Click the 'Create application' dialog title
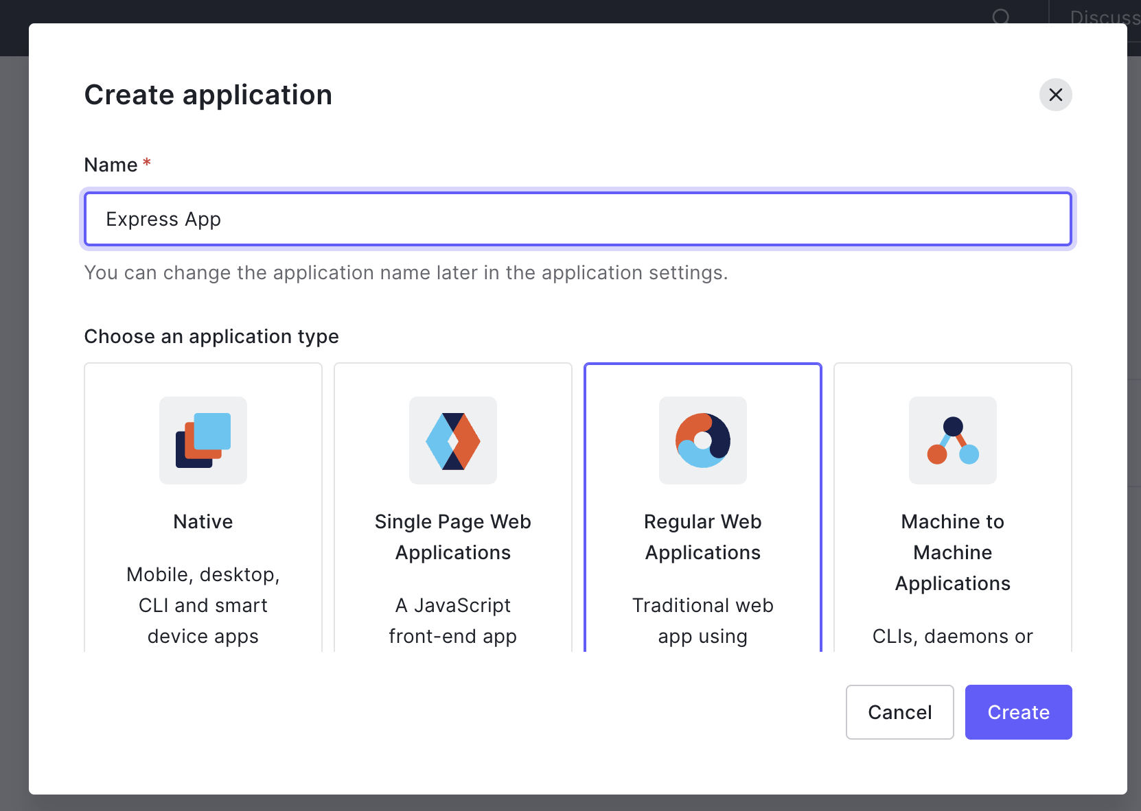The image size is (1141, 811). pos(208,95)
